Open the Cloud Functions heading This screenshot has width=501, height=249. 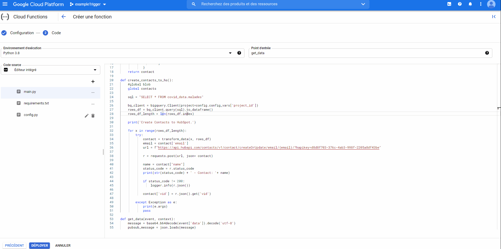tap(30, 17)
